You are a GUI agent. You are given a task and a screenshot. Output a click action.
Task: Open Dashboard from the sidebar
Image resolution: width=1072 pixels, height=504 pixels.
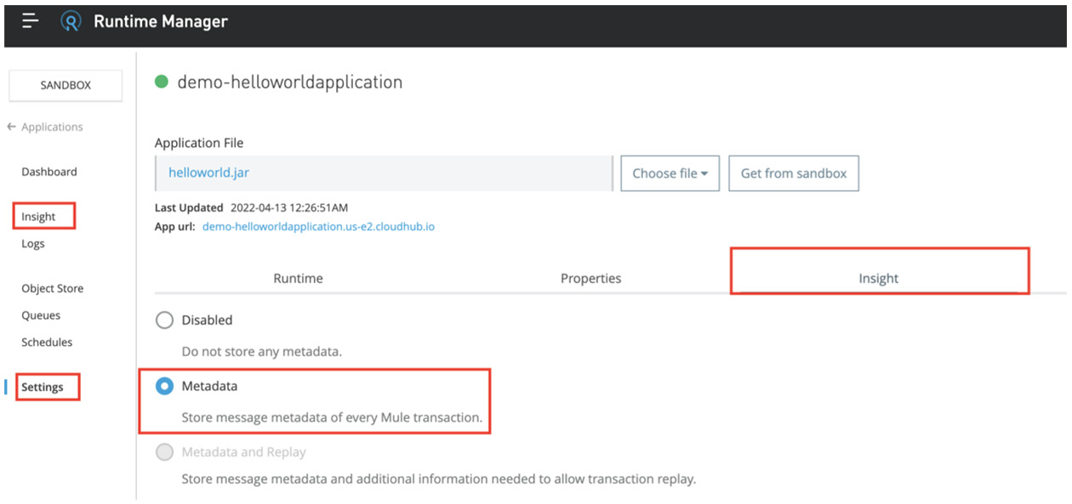click(49, 171)
